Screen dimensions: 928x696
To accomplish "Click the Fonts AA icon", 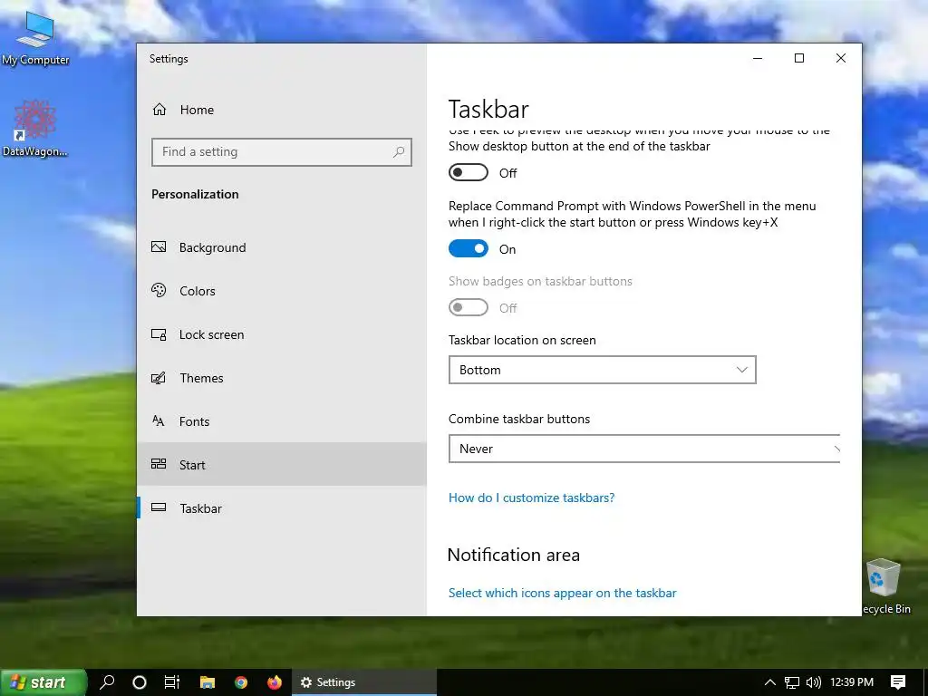I will [x=158, y=420].
